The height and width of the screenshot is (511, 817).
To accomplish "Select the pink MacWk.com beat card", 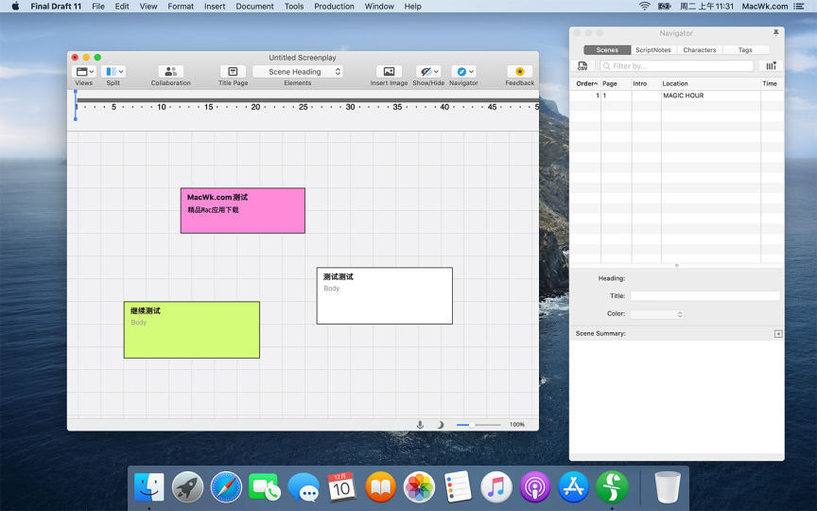I will click(243, 211).
